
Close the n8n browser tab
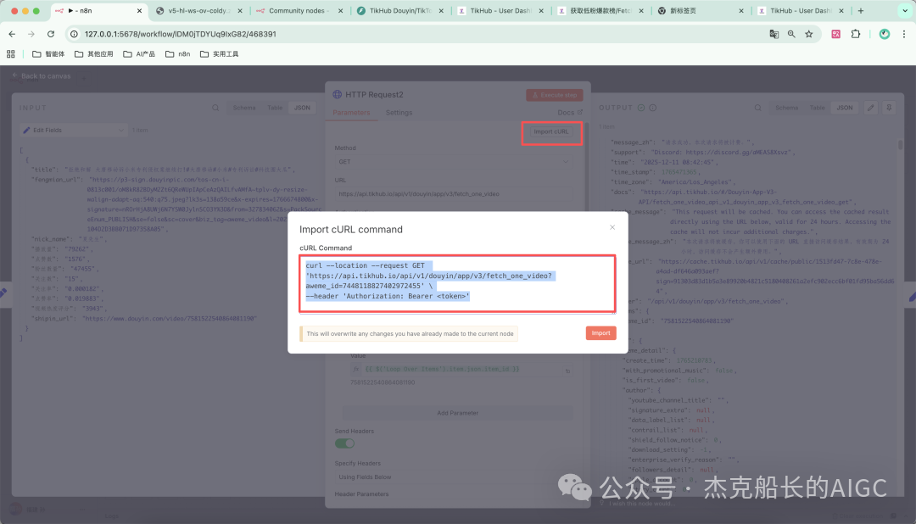[x=139, y=10]
